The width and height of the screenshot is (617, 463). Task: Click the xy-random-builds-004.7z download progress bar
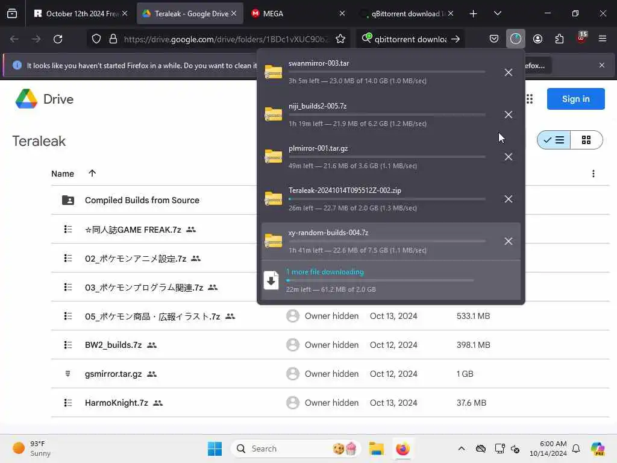click(x=387, y=241)
